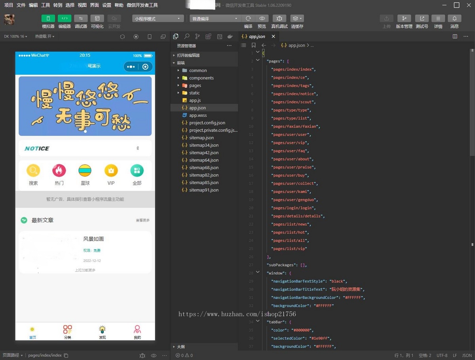Click the simulator phone device icon

tap(150, 36)
